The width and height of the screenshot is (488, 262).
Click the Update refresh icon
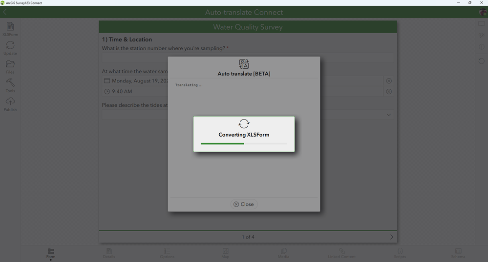[10, 48]
